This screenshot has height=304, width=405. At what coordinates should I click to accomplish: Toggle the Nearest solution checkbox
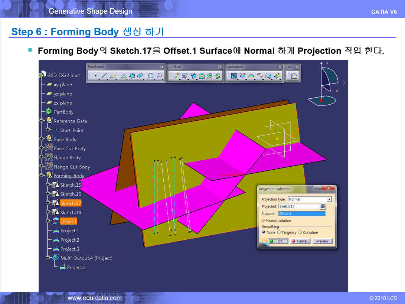click(x=263, y=220)
